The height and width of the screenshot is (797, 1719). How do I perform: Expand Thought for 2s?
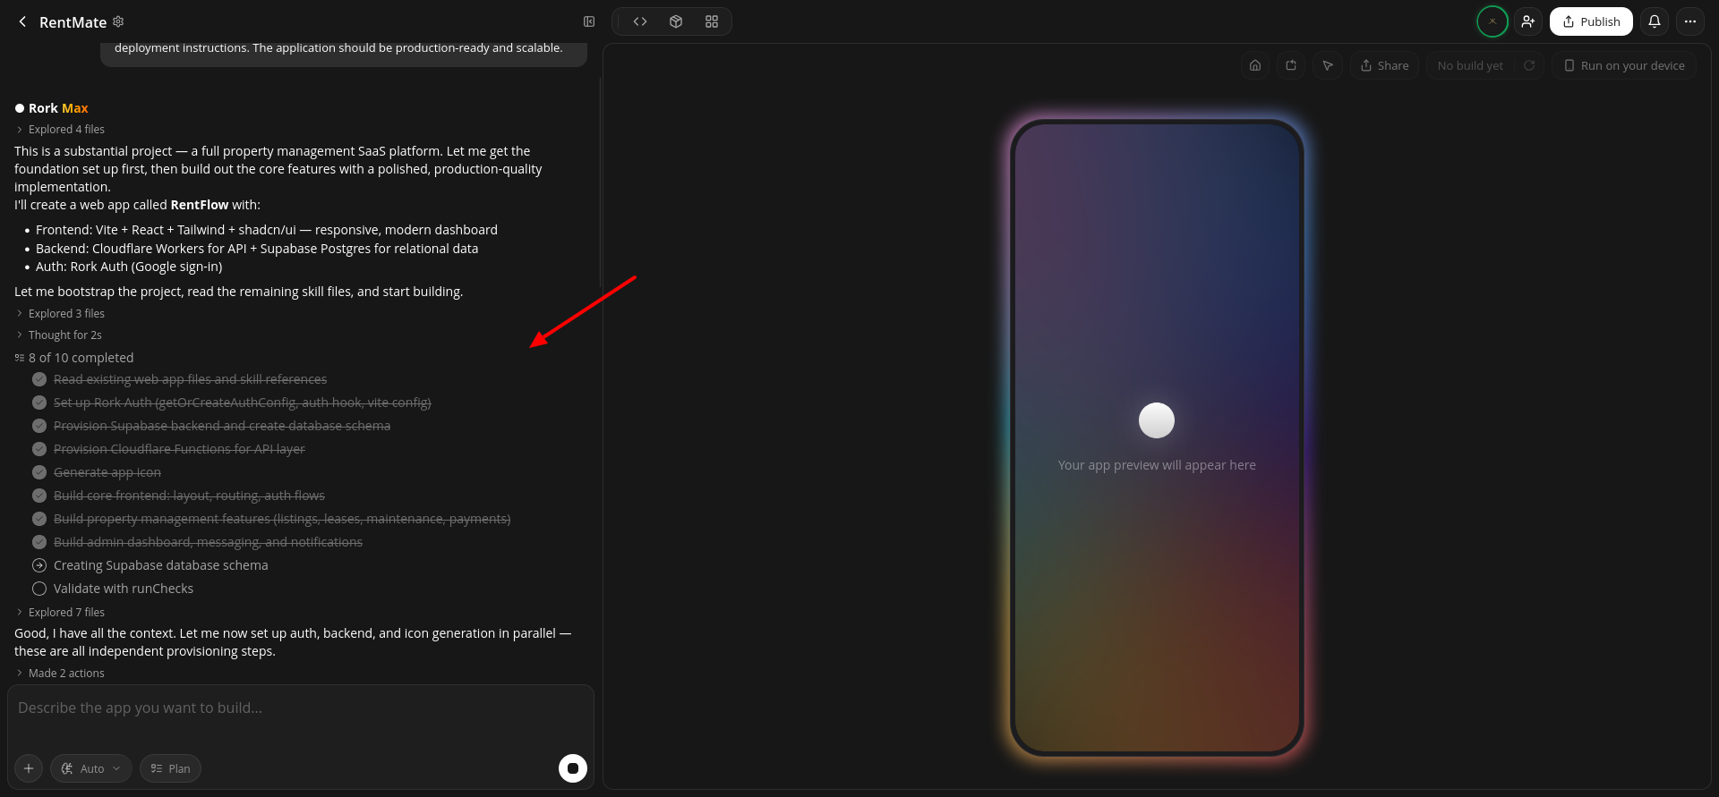point(58,335)
